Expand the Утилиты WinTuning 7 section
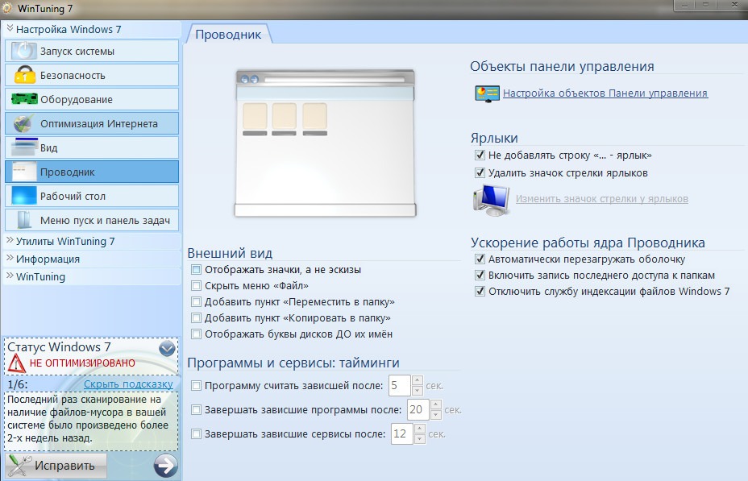Image resolution: width=748 pixels, height=481 pixels. (10, 241)
